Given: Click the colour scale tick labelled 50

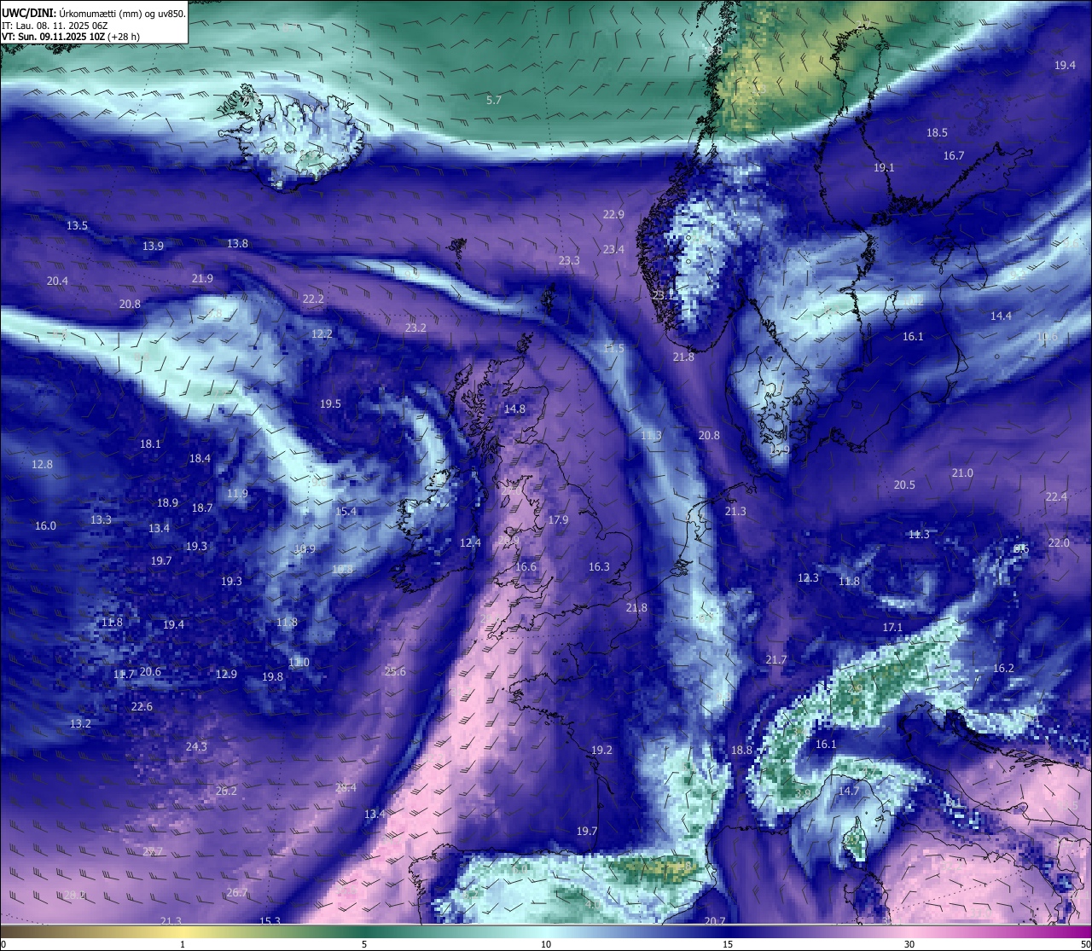Looking at the screenshot, I should tap(1085, 944).
